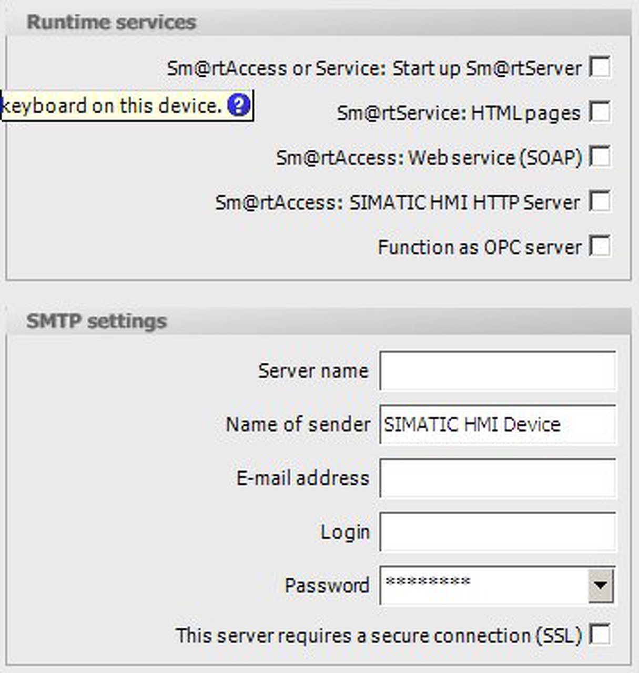Click the blue help icon in tooltip
This screenshot has height=673, width=639.
coord(238,106)
